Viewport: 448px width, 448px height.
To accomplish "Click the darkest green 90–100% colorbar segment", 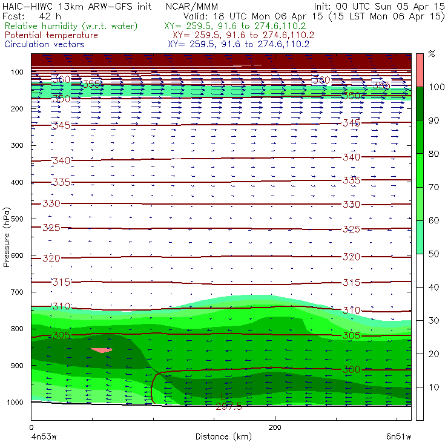I will click(420, 104).
